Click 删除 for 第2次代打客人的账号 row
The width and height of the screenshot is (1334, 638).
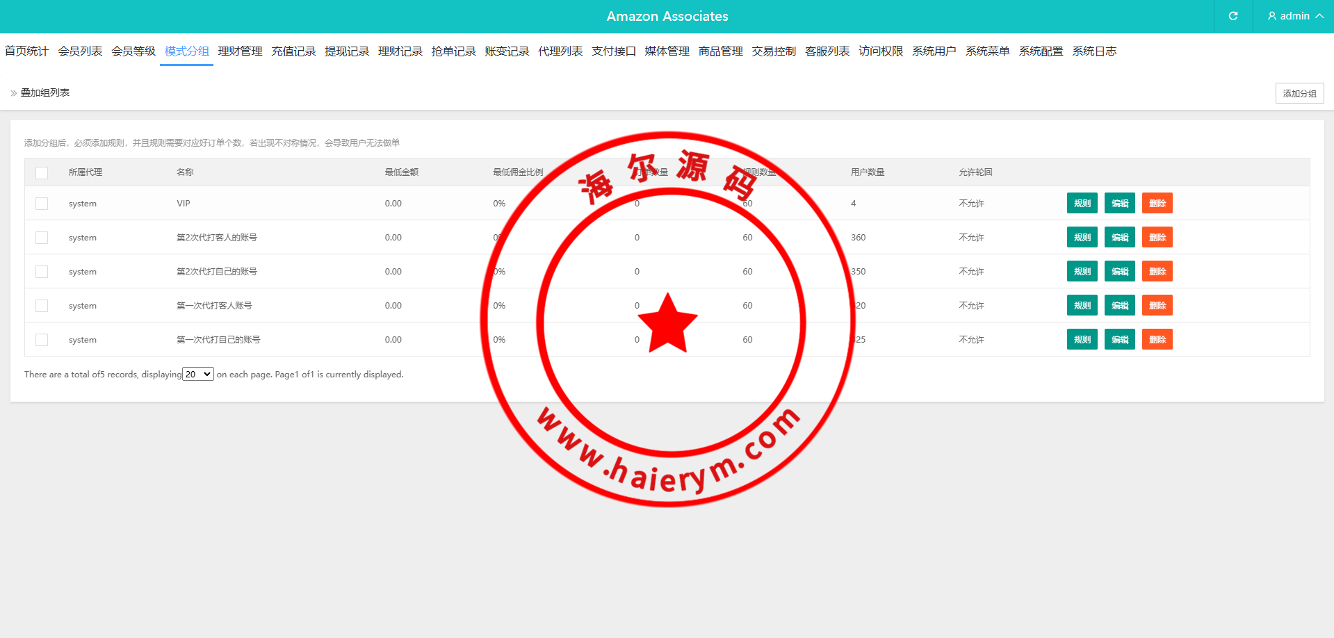tap(1157, 238)
